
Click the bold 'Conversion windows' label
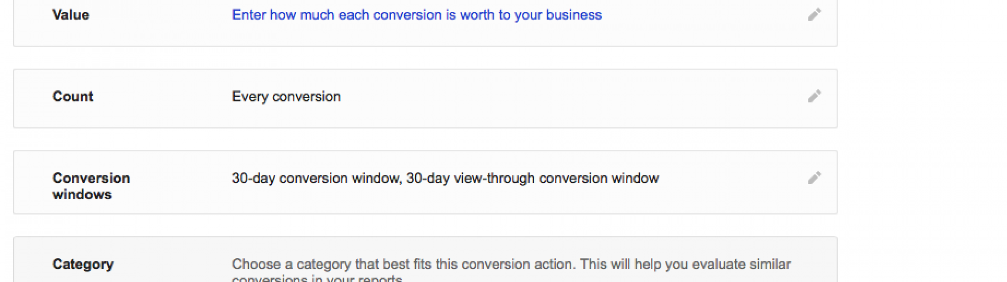(91, 186)
